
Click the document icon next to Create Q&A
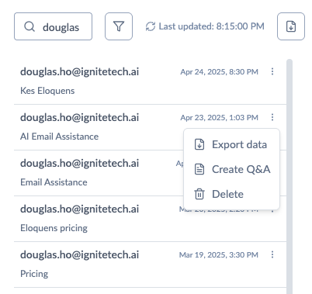(199, 169)
